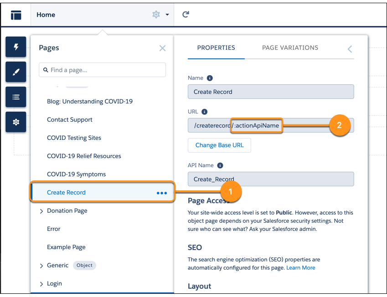The width and height of the screenshot is (387, 297).
Task: Switch to the Page Variations tab
Action: tap(290, 48)
